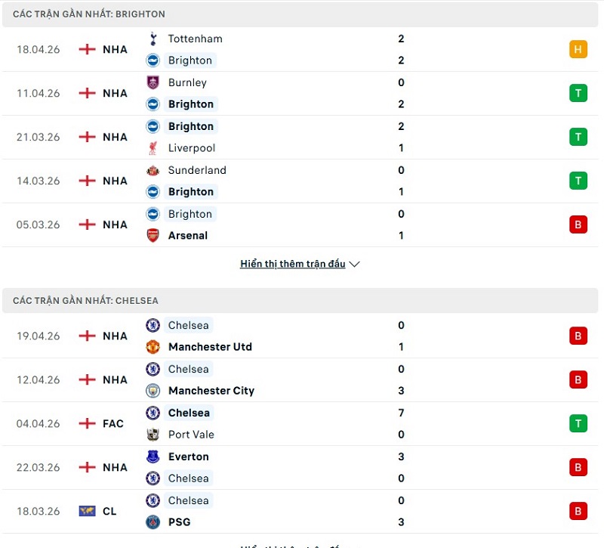Click the Manchester Utd crest icon
Screen dimensions: 604x548
153,347
